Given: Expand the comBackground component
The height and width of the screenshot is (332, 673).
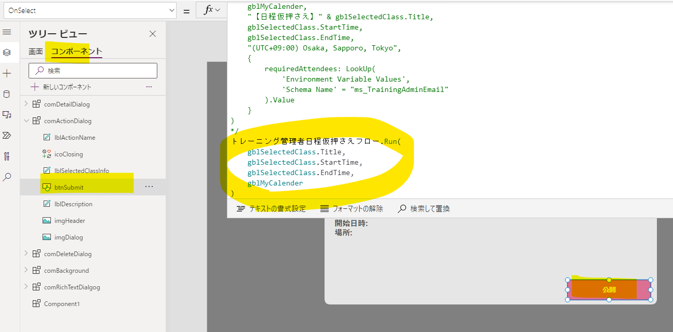Looking at the screenshot, I should [x=26, y=270].
